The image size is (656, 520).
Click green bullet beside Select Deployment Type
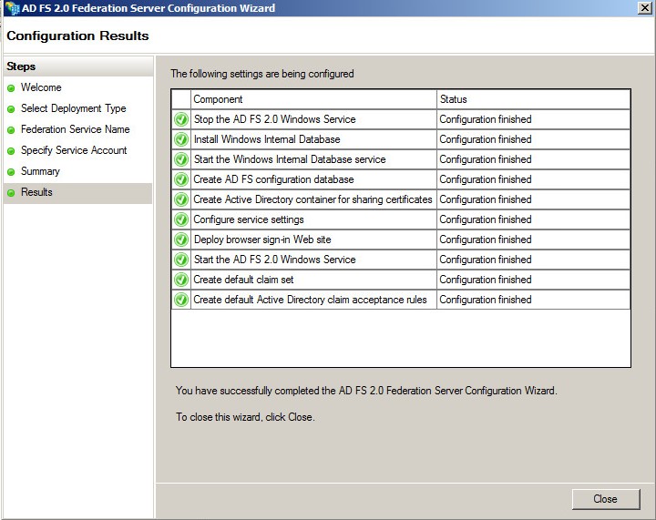(x=11, y=109)
